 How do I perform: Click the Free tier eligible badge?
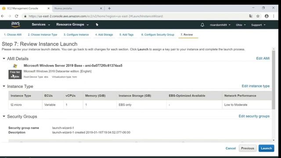tap(15, 74)
